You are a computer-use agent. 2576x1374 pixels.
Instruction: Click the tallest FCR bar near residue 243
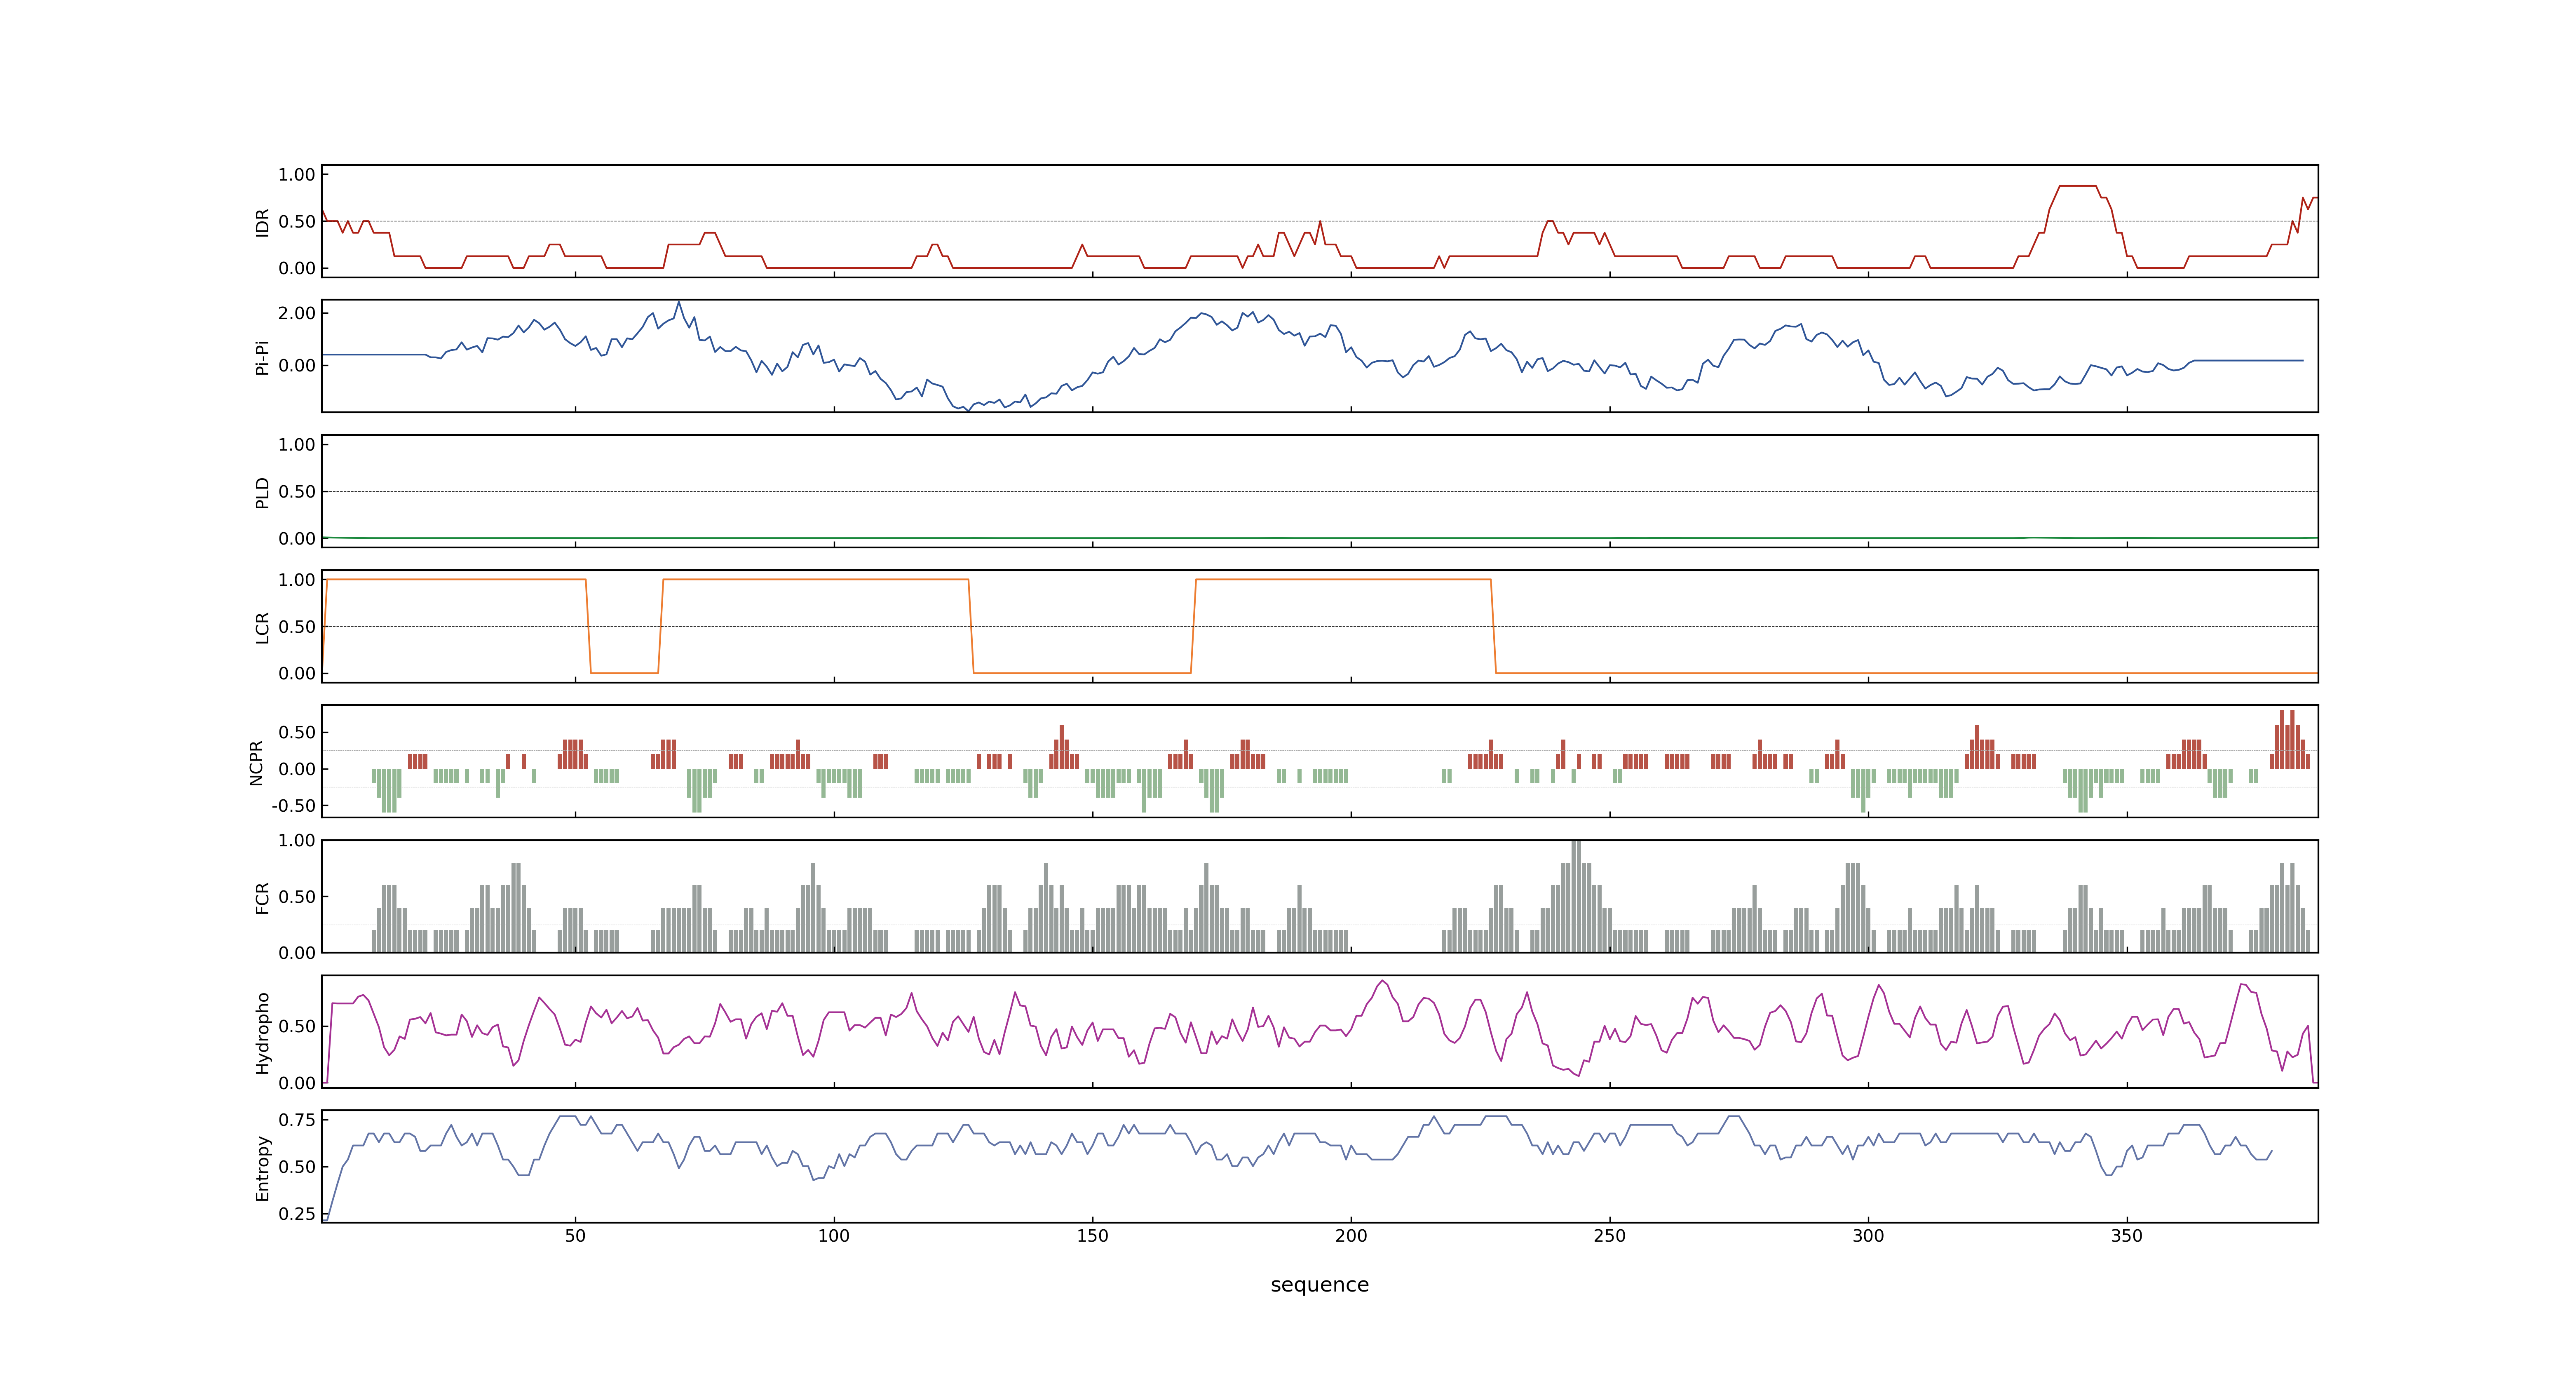pyautogui.click(x=1576, y=896)
